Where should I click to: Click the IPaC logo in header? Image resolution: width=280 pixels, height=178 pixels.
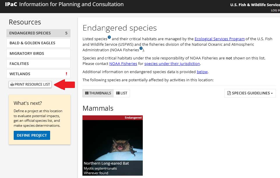click(x=11, y=4)
